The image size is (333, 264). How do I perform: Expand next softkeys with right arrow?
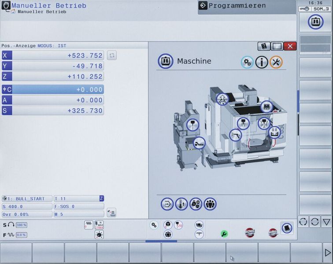(327, 253)
